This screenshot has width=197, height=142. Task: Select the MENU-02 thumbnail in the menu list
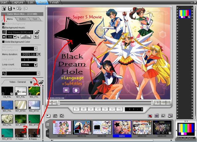82,128
